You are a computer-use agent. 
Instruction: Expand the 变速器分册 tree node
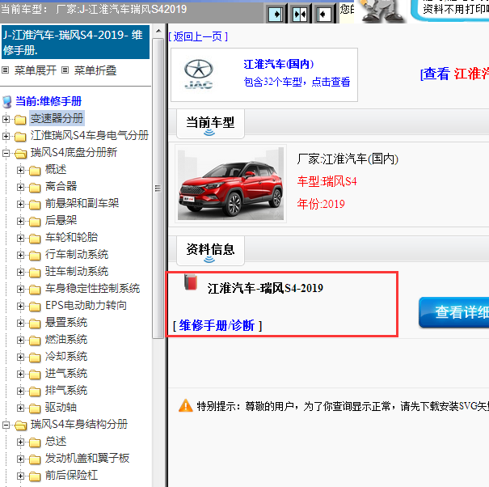(x=6, y=119)
